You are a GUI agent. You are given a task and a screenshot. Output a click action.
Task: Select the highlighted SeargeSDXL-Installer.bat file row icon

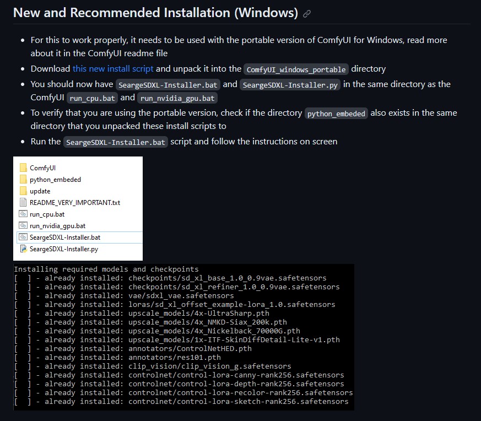23,237
